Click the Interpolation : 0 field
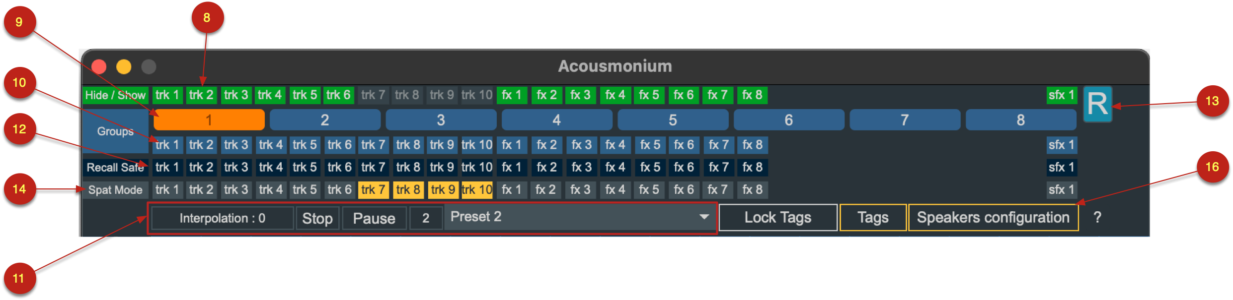Viewport: 1233px width, 300px height. (x=223, y=218)
